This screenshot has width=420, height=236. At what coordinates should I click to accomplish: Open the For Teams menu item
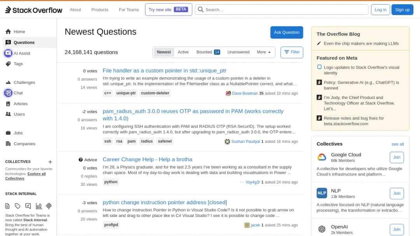point(129,10)
